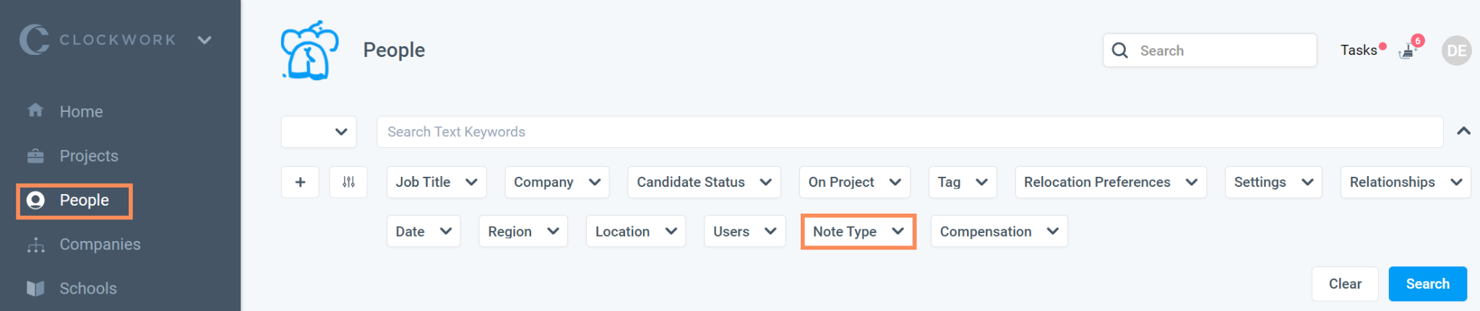1480x311 pixels.
Task: Expand the Clockwork workspace chevron
Action: pos(205,40)
